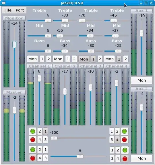
Task: Click the crossfader slider showing 8
Action: [x=78, y=156]
